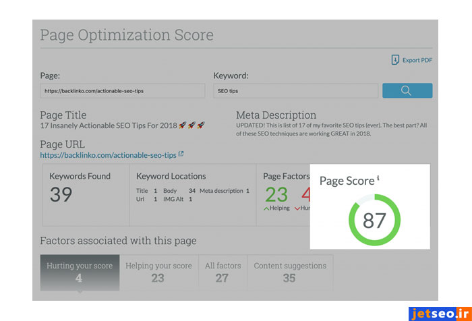Focus the Keyword field containing SEO tips
This screenshot has width=472, height=321.
295,91
